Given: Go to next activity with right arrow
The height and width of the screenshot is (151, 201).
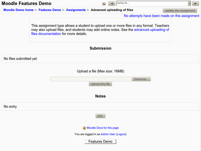Looking at the screenshot, I should click(196, 3).
